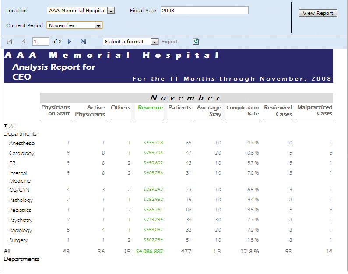Advance to the next report page

[70, 42]
